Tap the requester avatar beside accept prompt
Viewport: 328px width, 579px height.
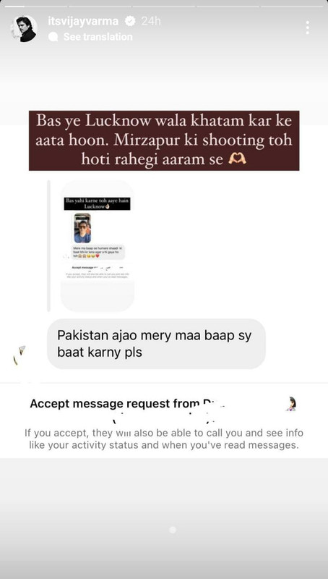click(x=291, y=404)
